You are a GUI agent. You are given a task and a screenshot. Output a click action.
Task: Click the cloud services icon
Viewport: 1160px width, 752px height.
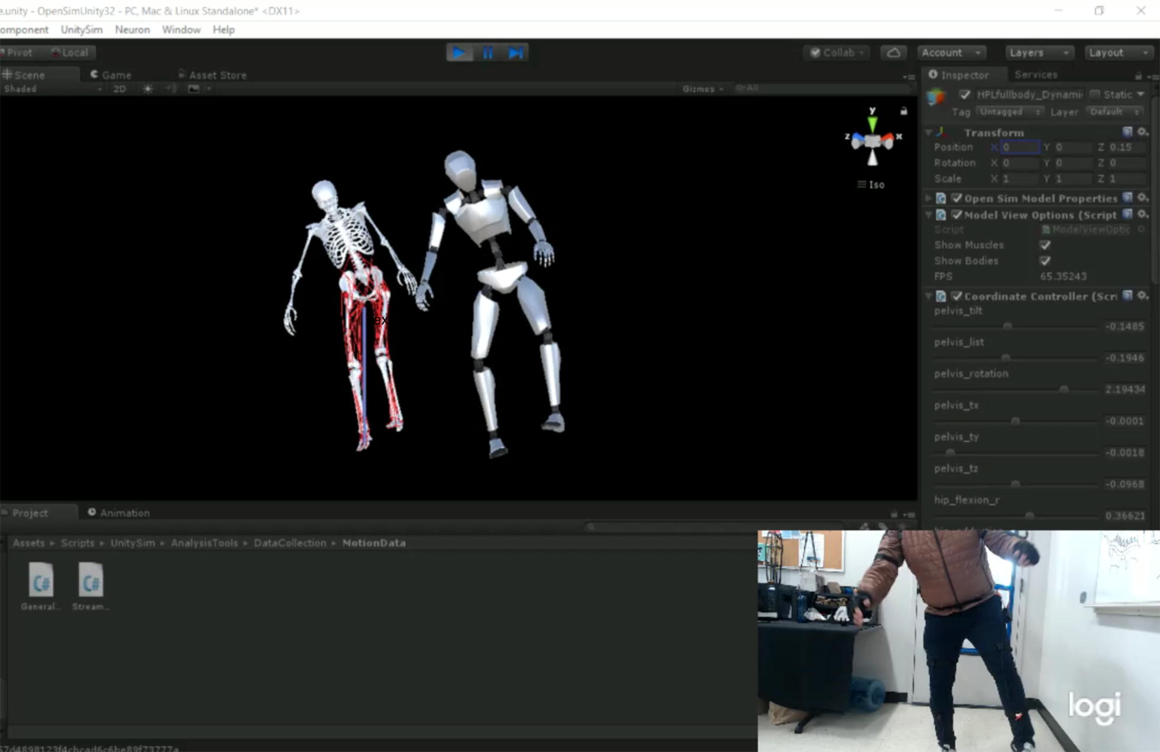click(893, 53)
